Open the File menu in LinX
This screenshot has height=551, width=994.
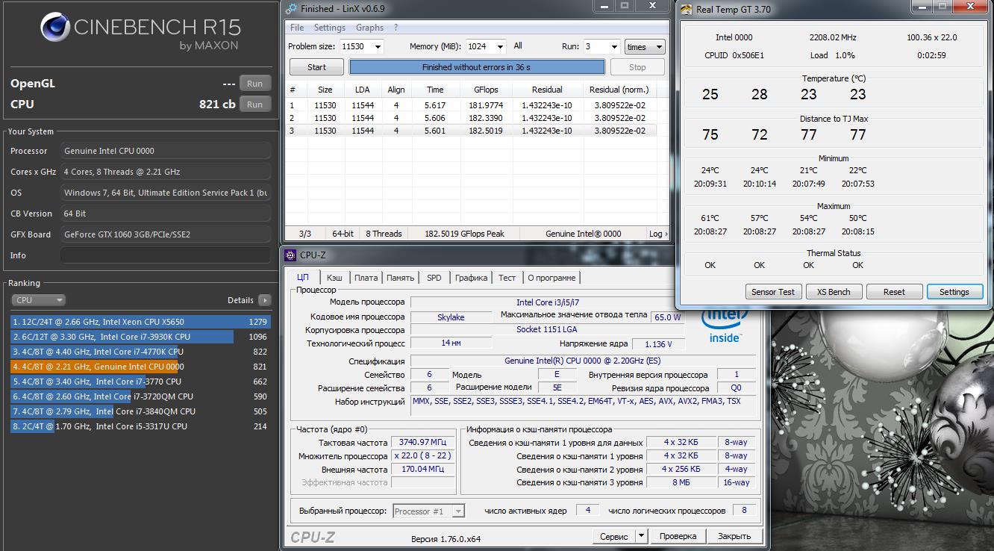click(297, 28)
